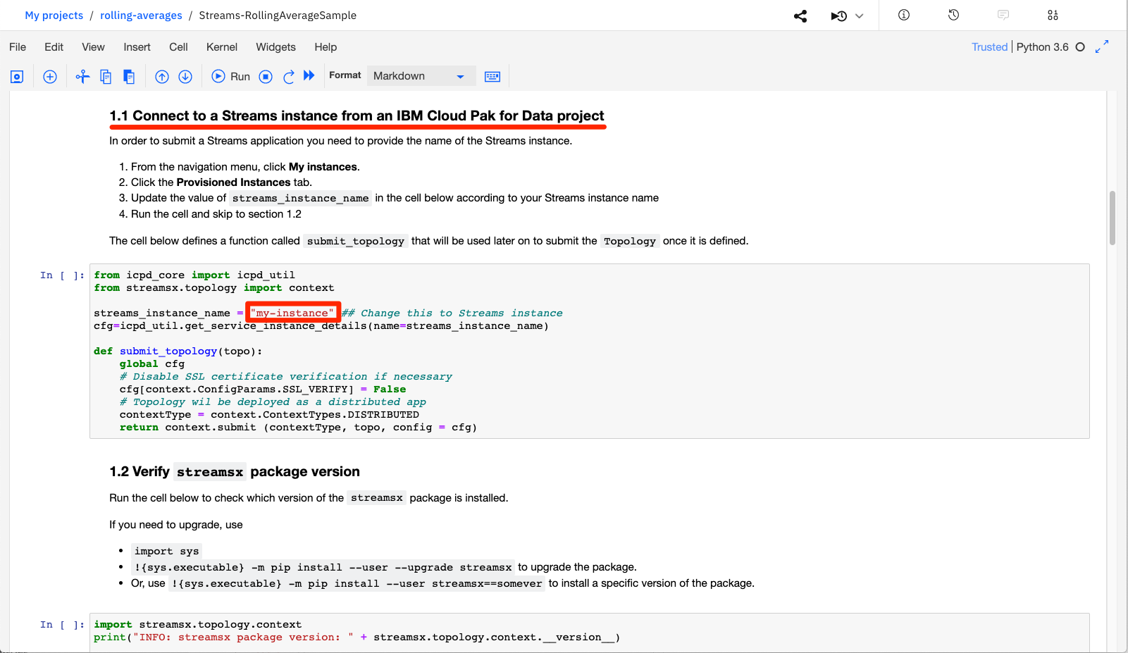Interrupt the kernel with the stop icon
Viewport: 1128px width, 653px height.
(266, 77)
